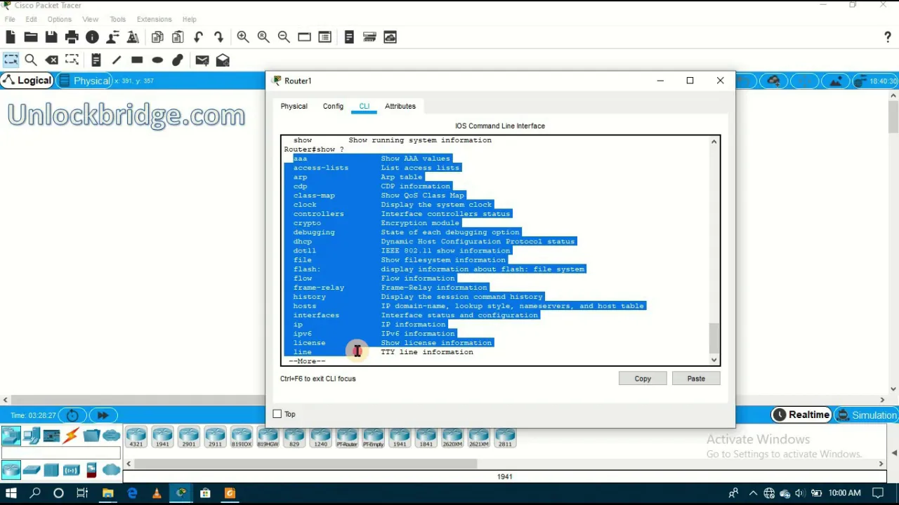The image size is (899, 505).
Task: Open VLC media player from taskbar
Action: (157, 493)
